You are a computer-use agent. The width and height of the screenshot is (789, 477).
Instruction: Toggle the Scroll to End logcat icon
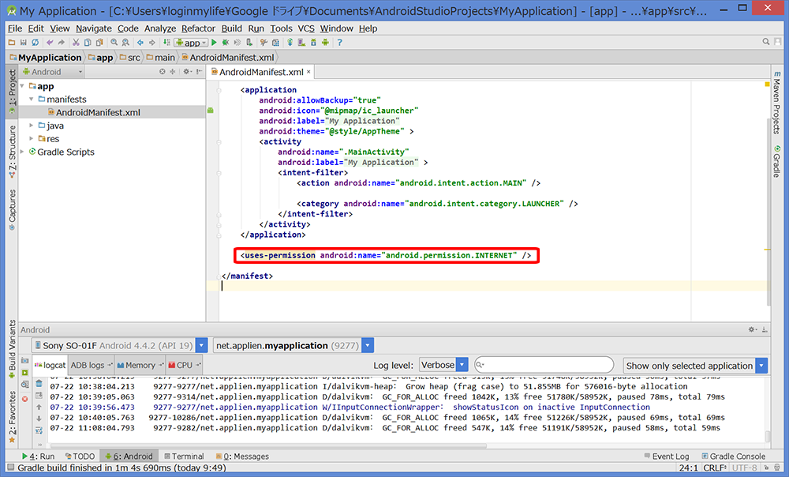[x=39, y=396]
